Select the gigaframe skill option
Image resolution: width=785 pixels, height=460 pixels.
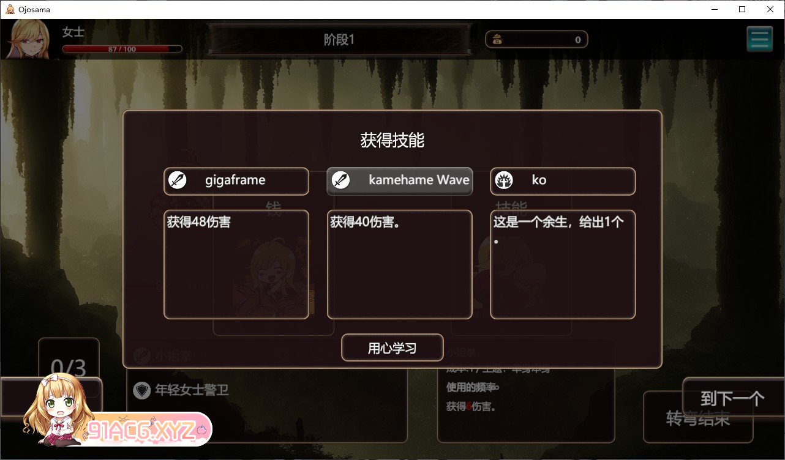(x=236, y=181)
